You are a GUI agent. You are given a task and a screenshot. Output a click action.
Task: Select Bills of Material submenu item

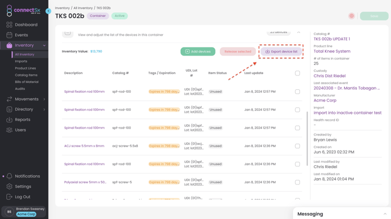27,82
